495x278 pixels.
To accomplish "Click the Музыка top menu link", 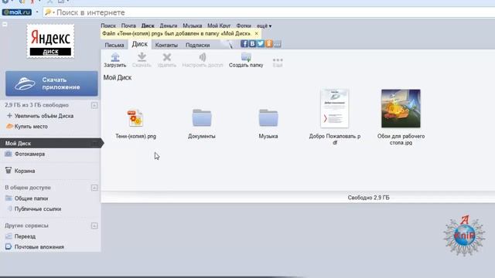I will coord(193,25).
